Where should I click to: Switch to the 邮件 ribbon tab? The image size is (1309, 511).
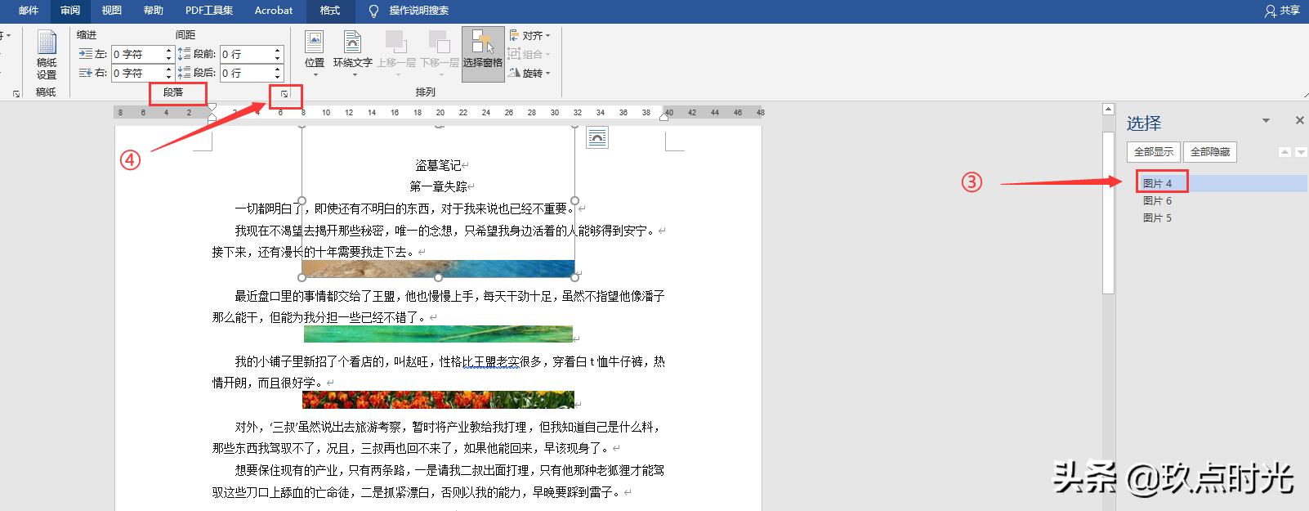point(29,11)
